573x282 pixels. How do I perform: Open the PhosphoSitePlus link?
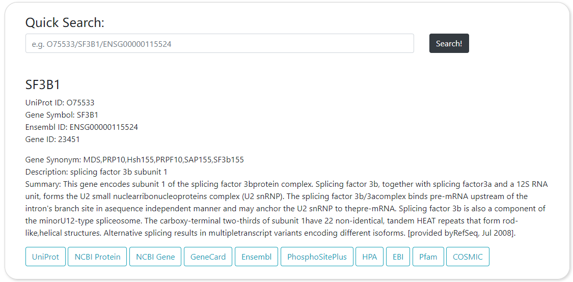(317, 257)
